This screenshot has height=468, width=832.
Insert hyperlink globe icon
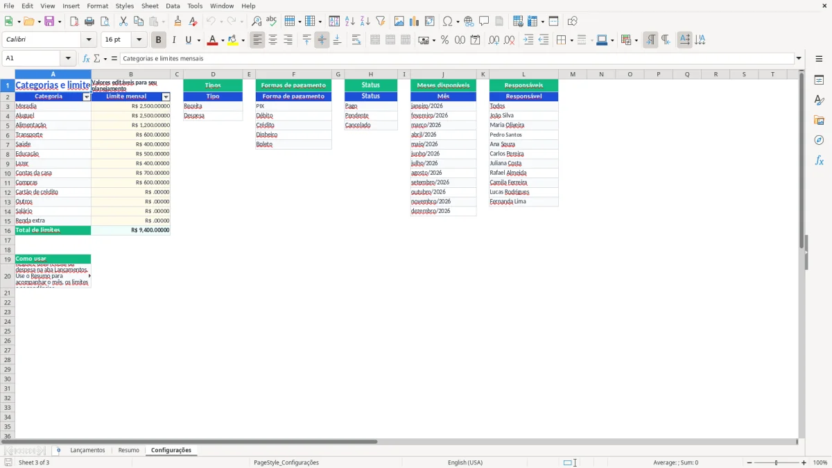click(x=469, y=21)
